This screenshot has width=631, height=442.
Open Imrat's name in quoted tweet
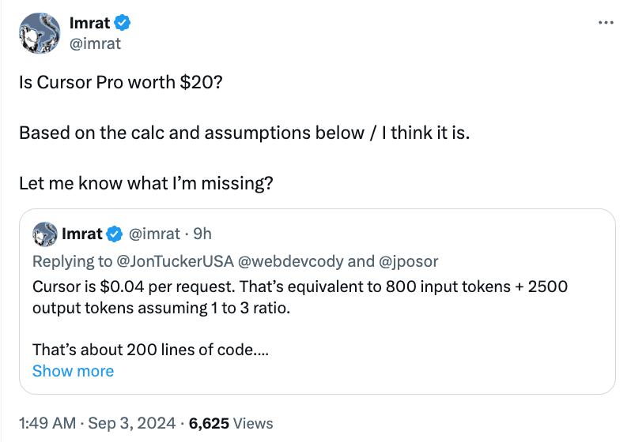tap(82, 234)
